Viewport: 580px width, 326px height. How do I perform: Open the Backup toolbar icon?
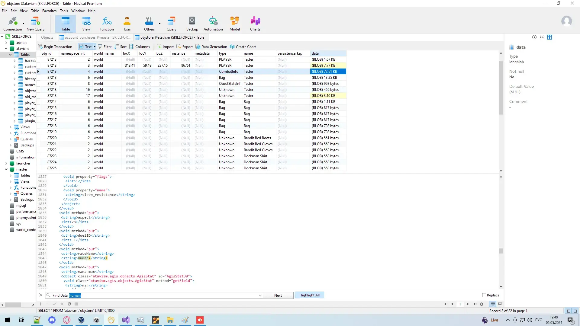pos(192,24)
